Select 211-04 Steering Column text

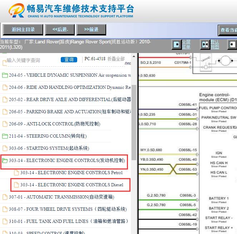point(48,136)
